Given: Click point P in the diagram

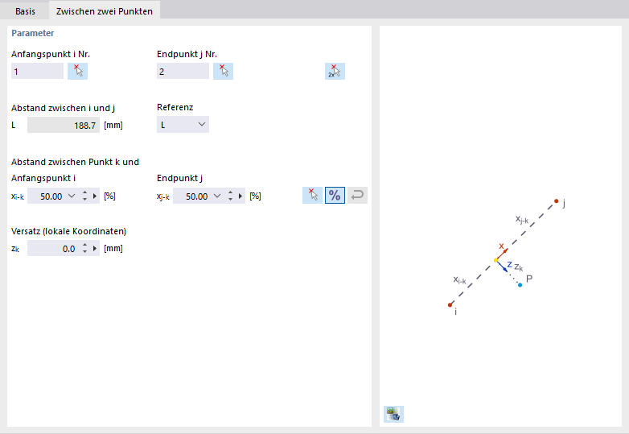Looking at the screenshot, I should coord(520,285).
